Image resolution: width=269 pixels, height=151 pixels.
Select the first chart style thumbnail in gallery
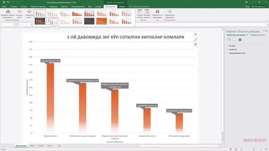click(x=40, y=13)
